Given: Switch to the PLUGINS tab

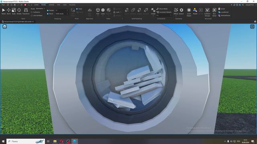Looking at the screenshot, I should [72, 5].
